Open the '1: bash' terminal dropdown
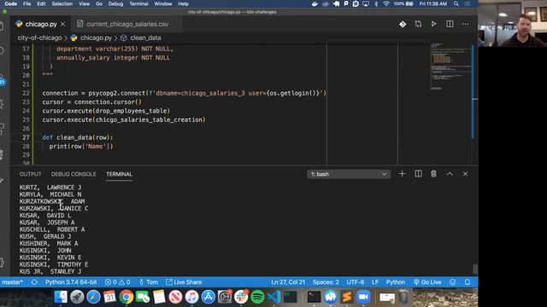This screenshot has height=307, width=547. pos(349,174)
